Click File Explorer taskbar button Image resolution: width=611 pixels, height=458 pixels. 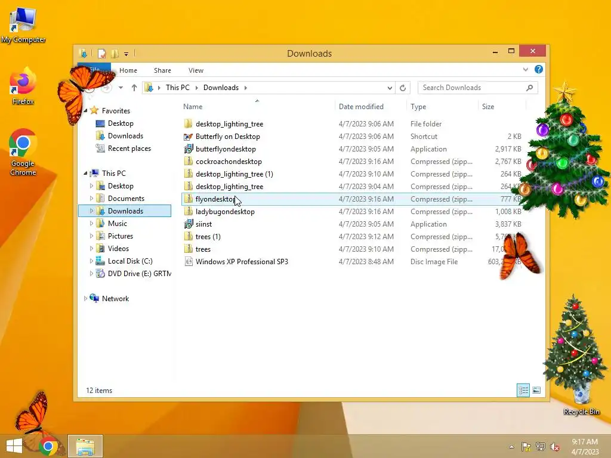(x=85, y=446)
